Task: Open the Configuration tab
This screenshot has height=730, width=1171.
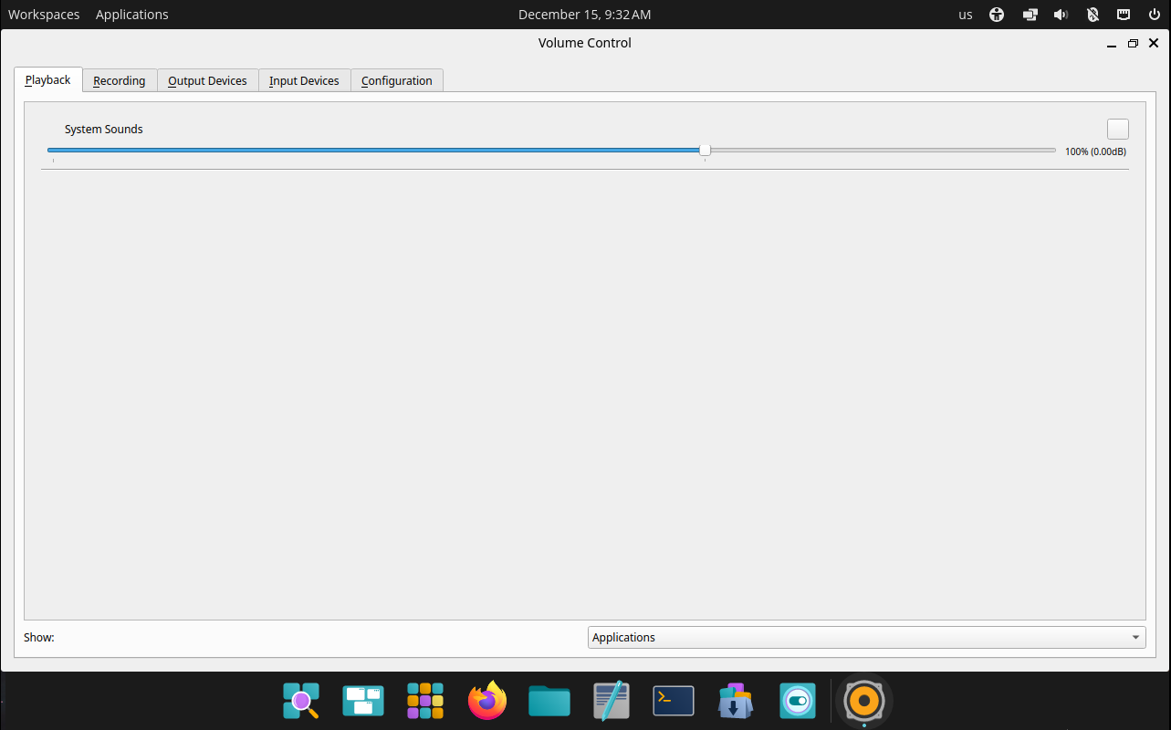Action: pos(396,80)
